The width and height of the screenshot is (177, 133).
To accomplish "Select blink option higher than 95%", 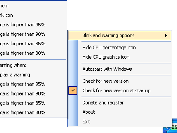I will [23, 25].
